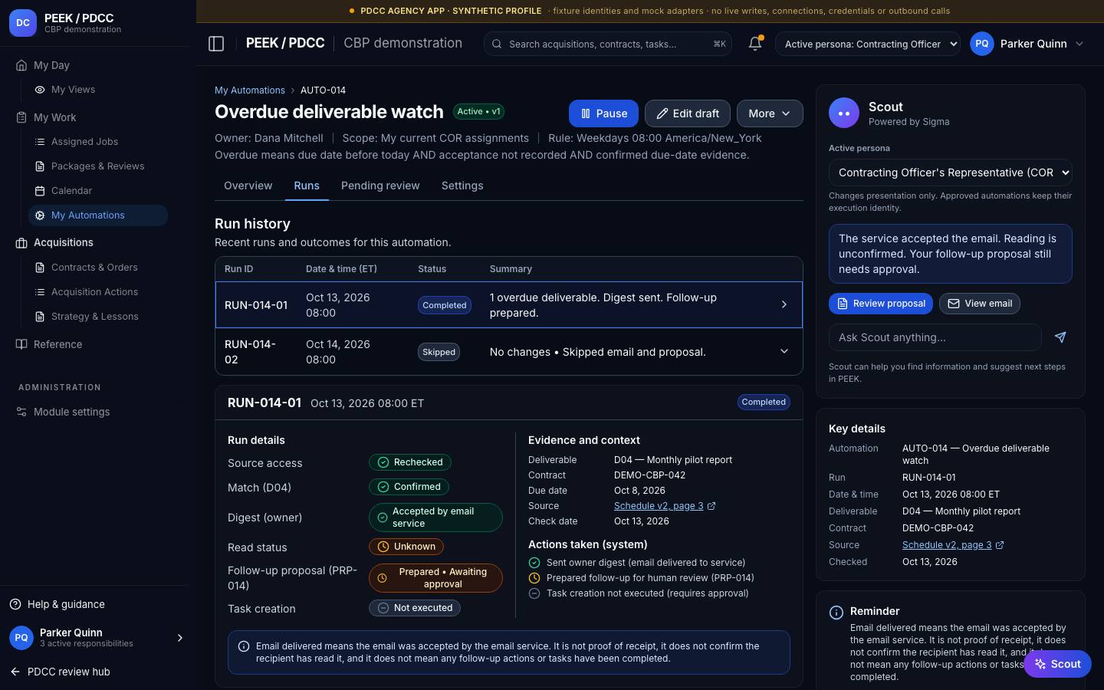
Task: Click the DC workspace logo
Action: [x=23, y=23]
